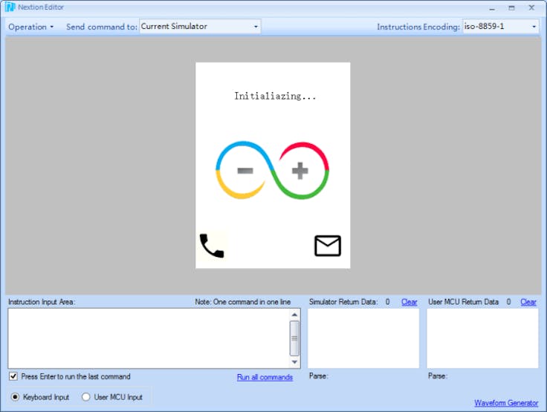
Task: Click the instruction input scrollbar down arrow
Action: point(295,362)
